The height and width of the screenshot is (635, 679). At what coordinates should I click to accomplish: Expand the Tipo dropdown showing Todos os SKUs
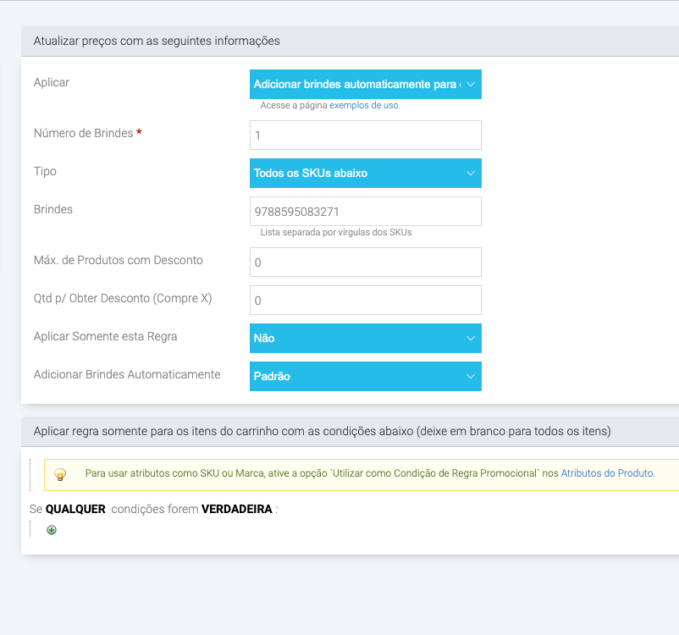(365, 174)
